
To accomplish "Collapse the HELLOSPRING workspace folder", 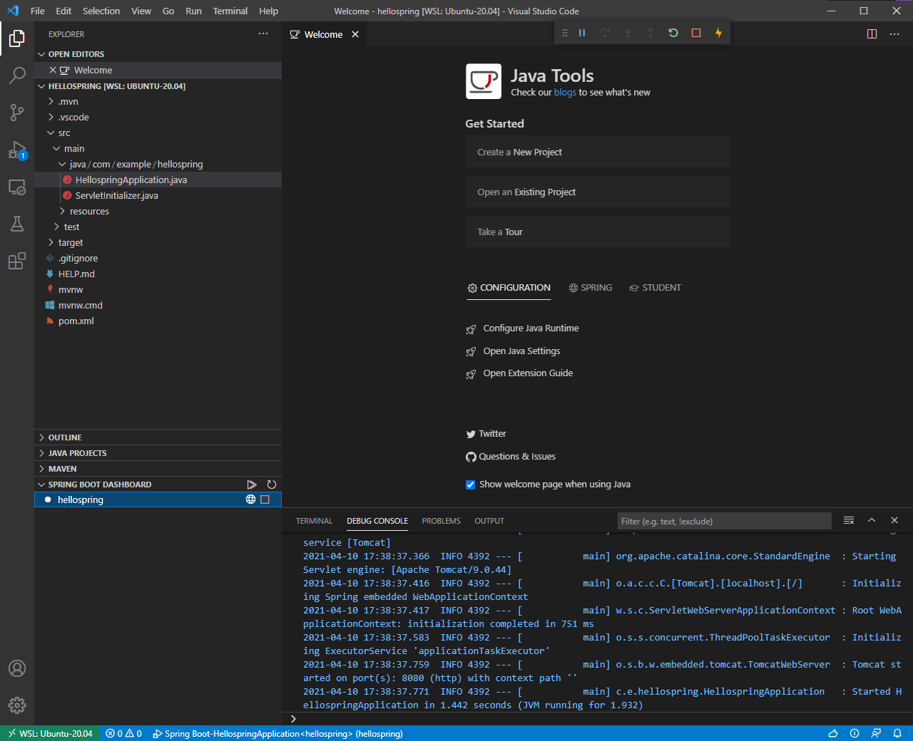I will point(116,86).
